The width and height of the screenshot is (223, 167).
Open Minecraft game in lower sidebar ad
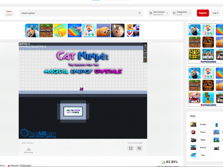[195, 85]
